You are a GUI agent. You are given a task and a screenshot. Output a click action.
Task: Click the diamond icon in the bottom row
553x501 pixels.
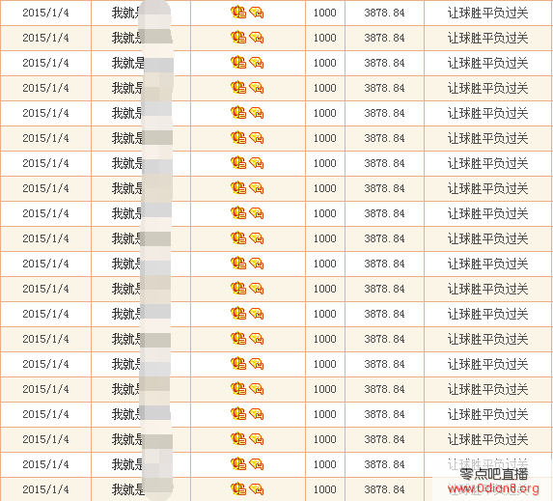coord(257,489)
